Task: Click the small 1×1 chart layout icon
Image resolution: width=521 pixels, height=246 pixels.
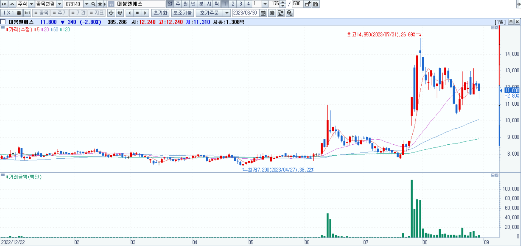Action: [27, 13]
